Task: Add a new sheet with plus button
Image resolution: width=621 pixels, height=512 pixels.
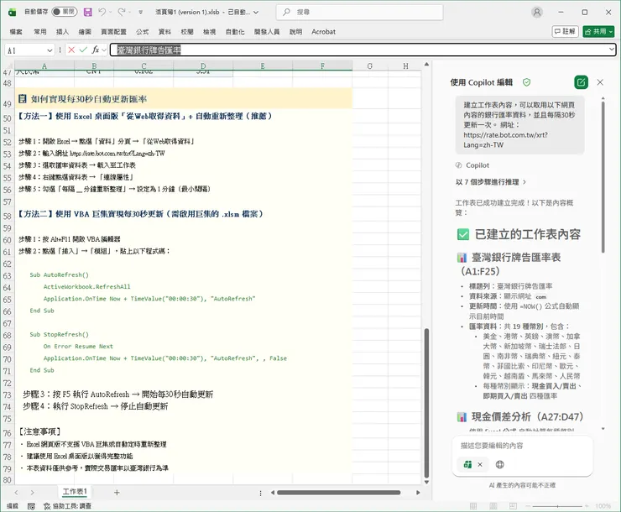Action: (x=117, y=493)
